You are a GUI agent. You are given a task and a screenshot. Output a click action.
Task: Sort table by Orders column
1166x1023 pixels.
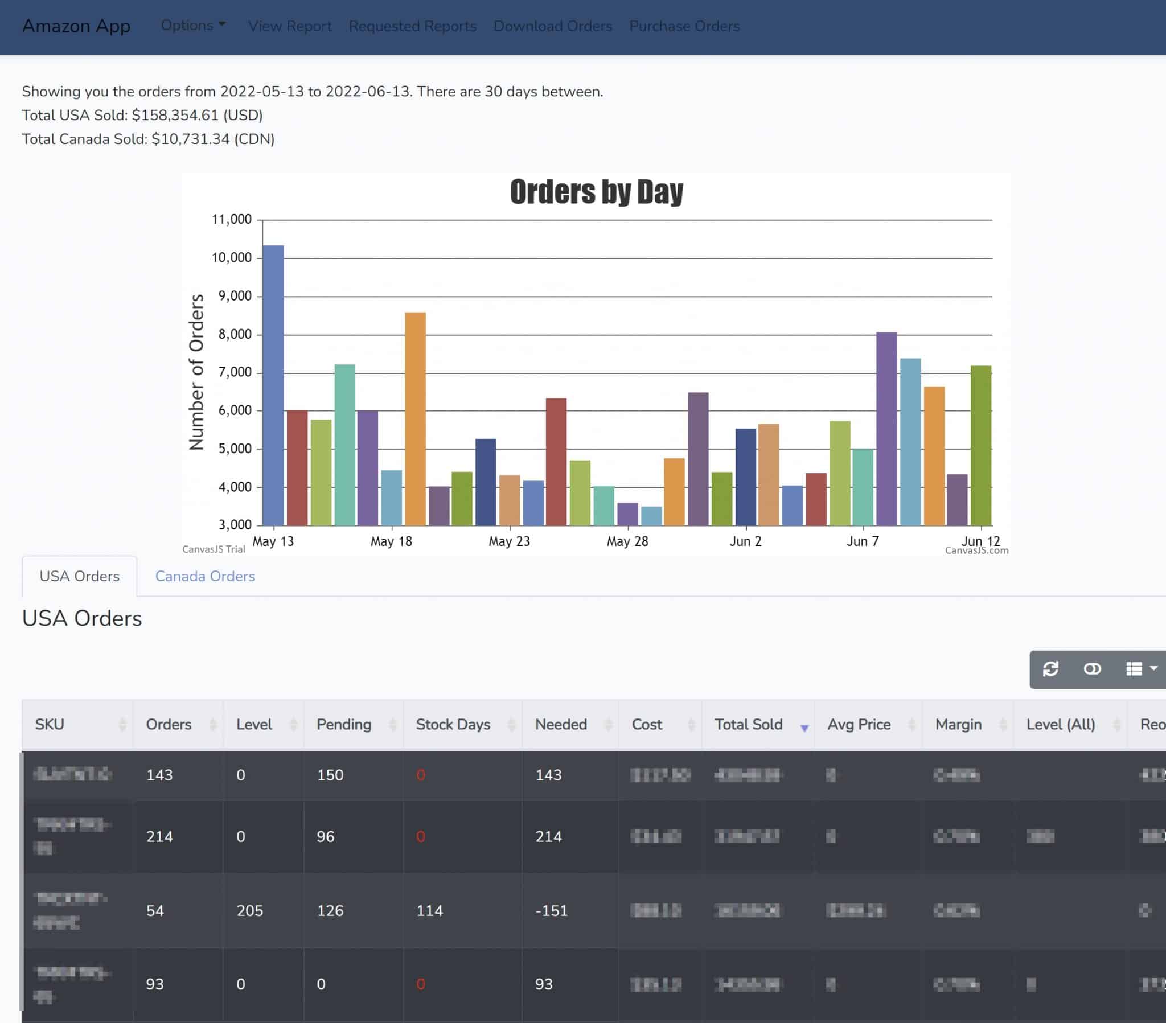179,725
